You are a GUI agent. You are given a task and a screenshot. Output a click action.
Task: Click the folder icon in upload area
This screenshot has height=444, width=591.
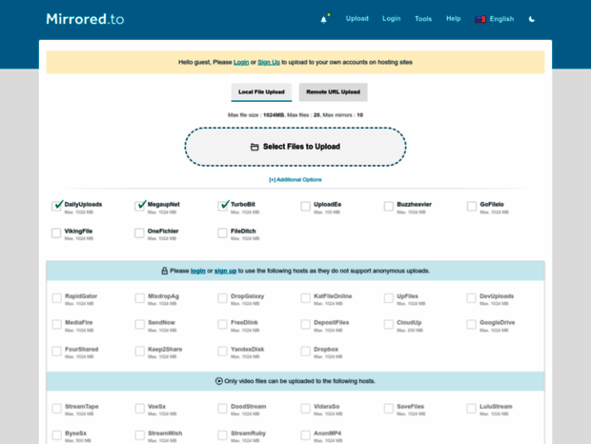pyautogui.click(x=255, y=147)
